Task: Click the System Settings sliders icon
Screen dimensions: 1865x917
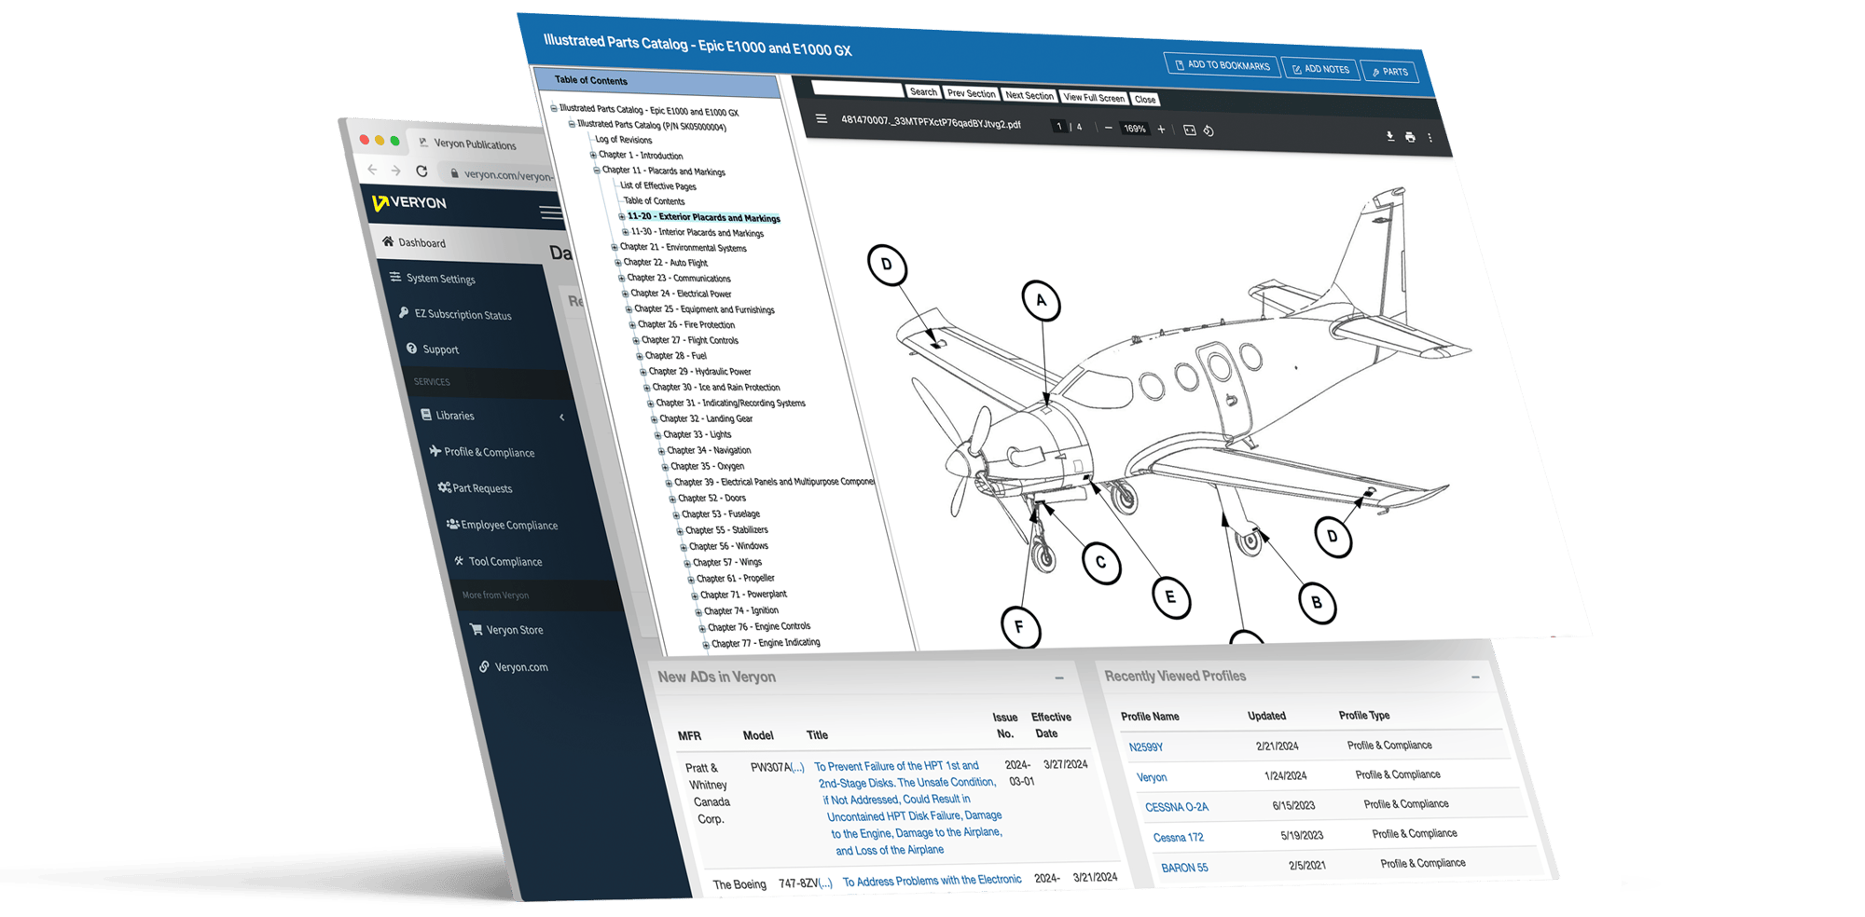Action: [395, 277]
